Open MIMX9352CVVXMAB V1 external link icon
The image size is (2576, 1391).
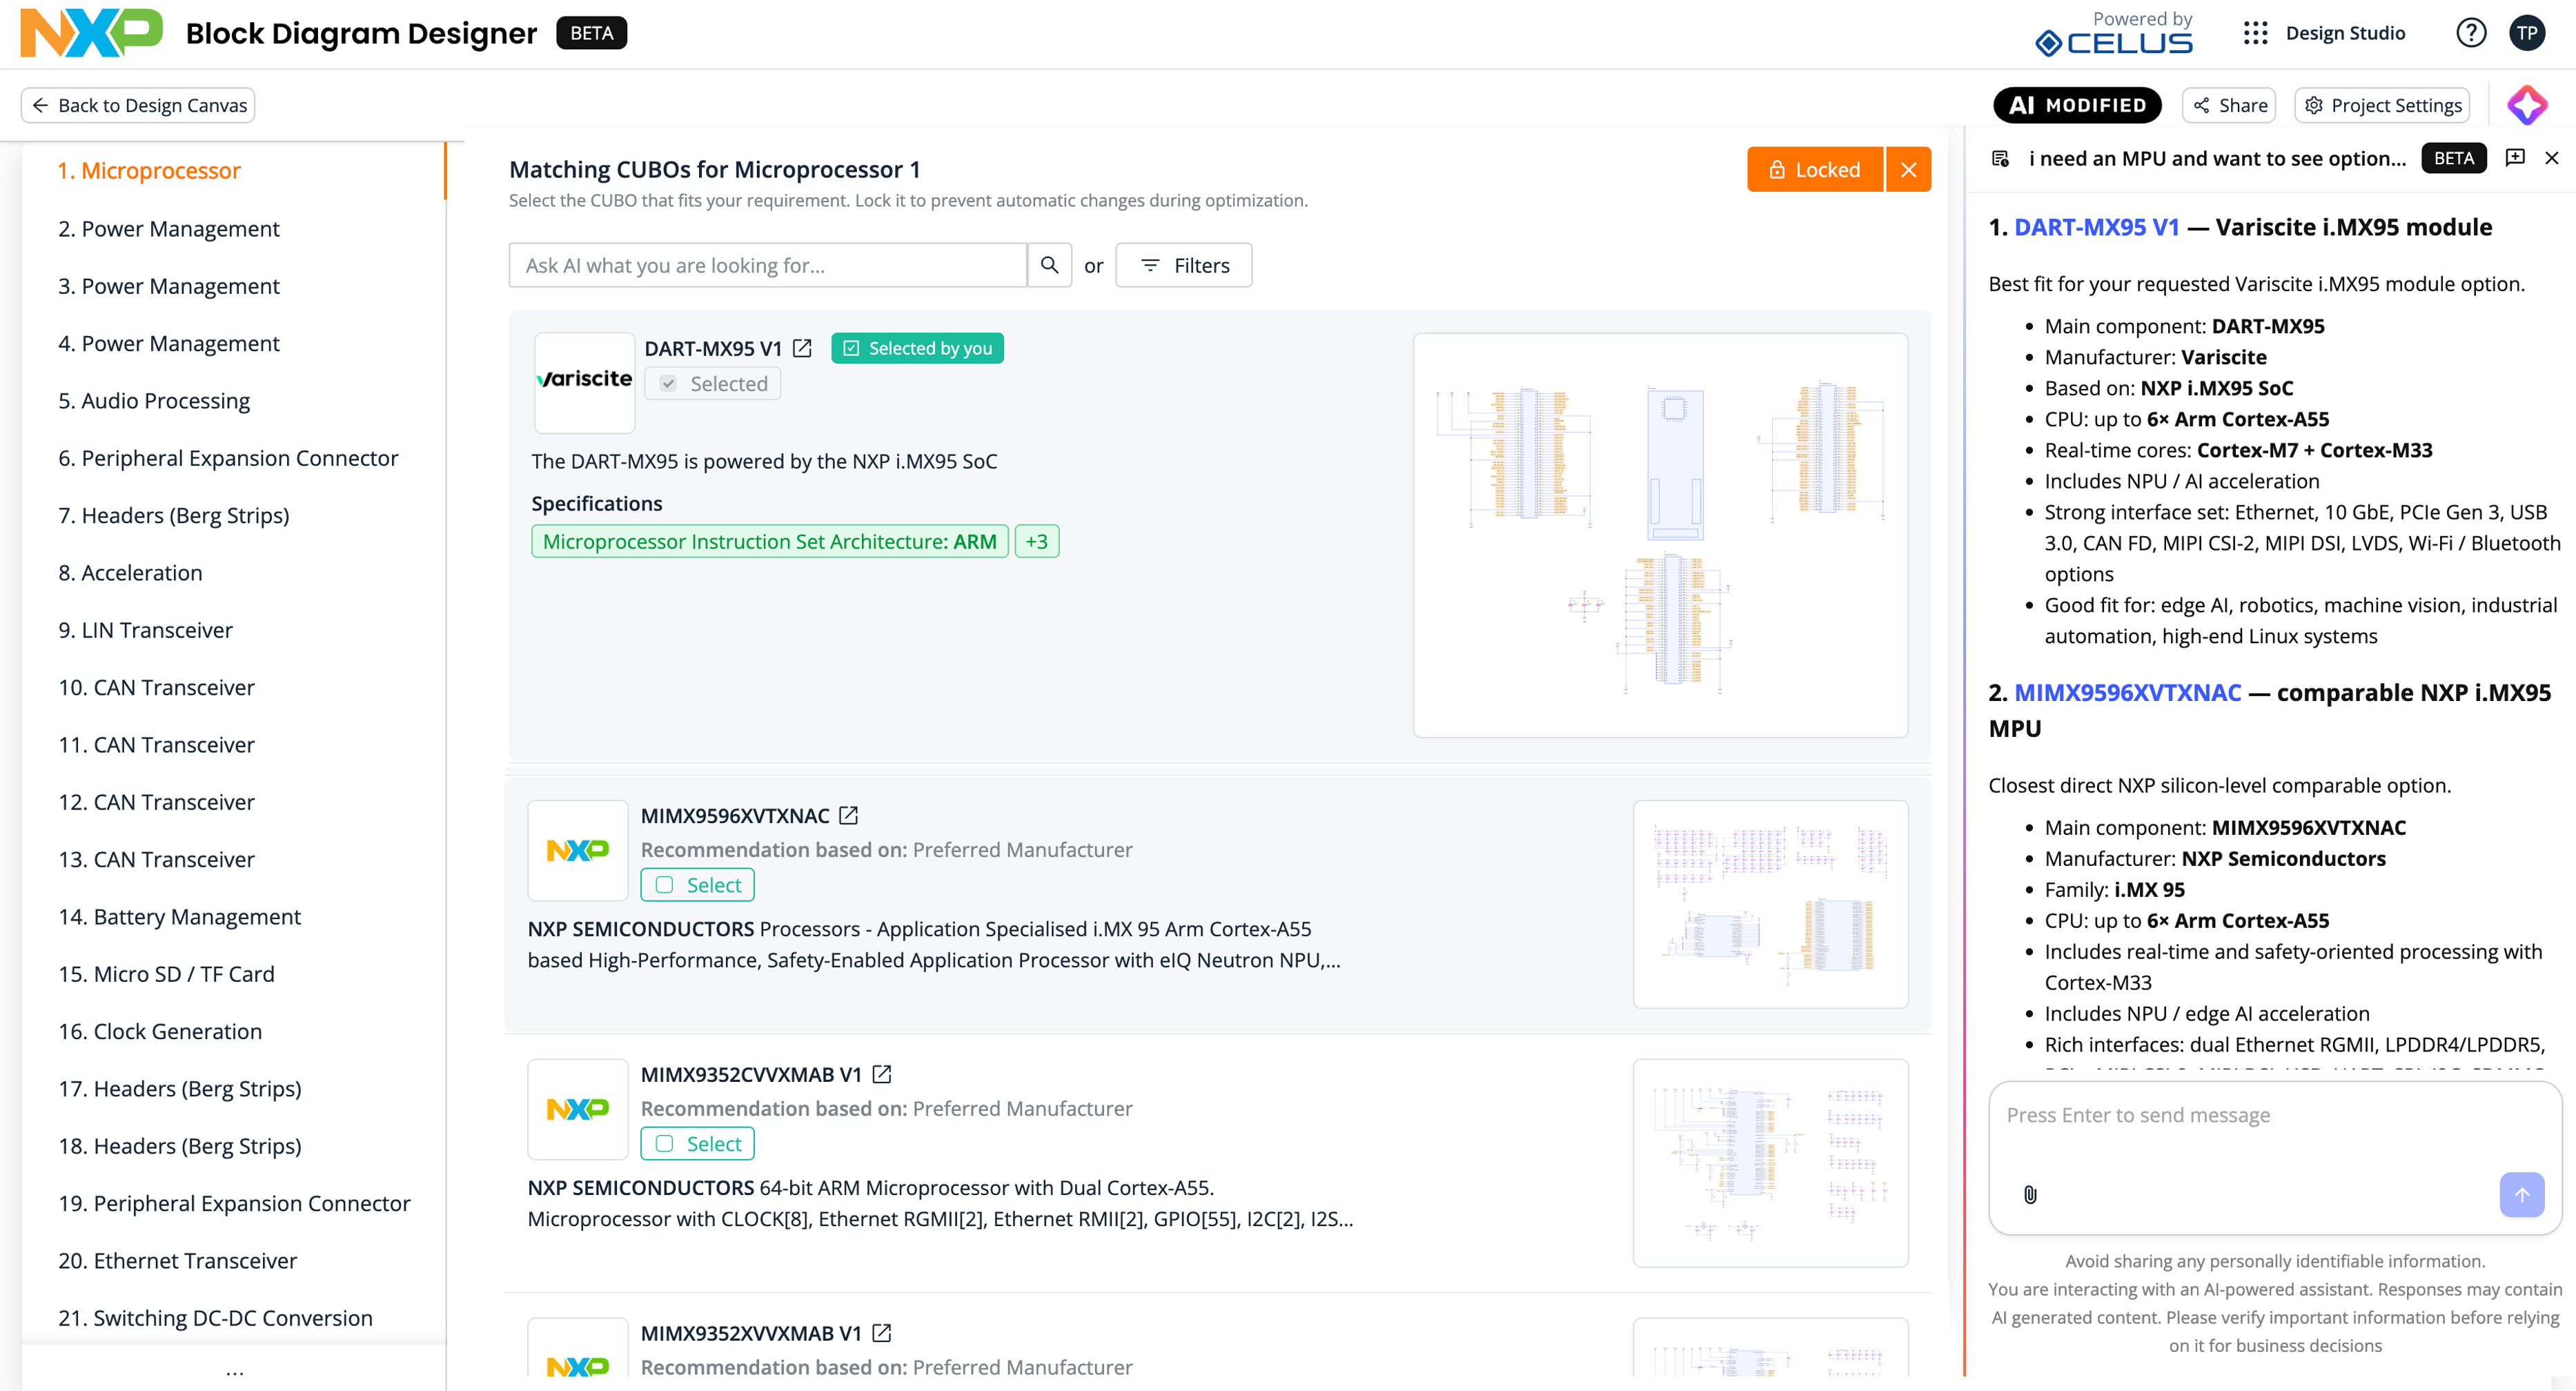(x=882, y=1074)
